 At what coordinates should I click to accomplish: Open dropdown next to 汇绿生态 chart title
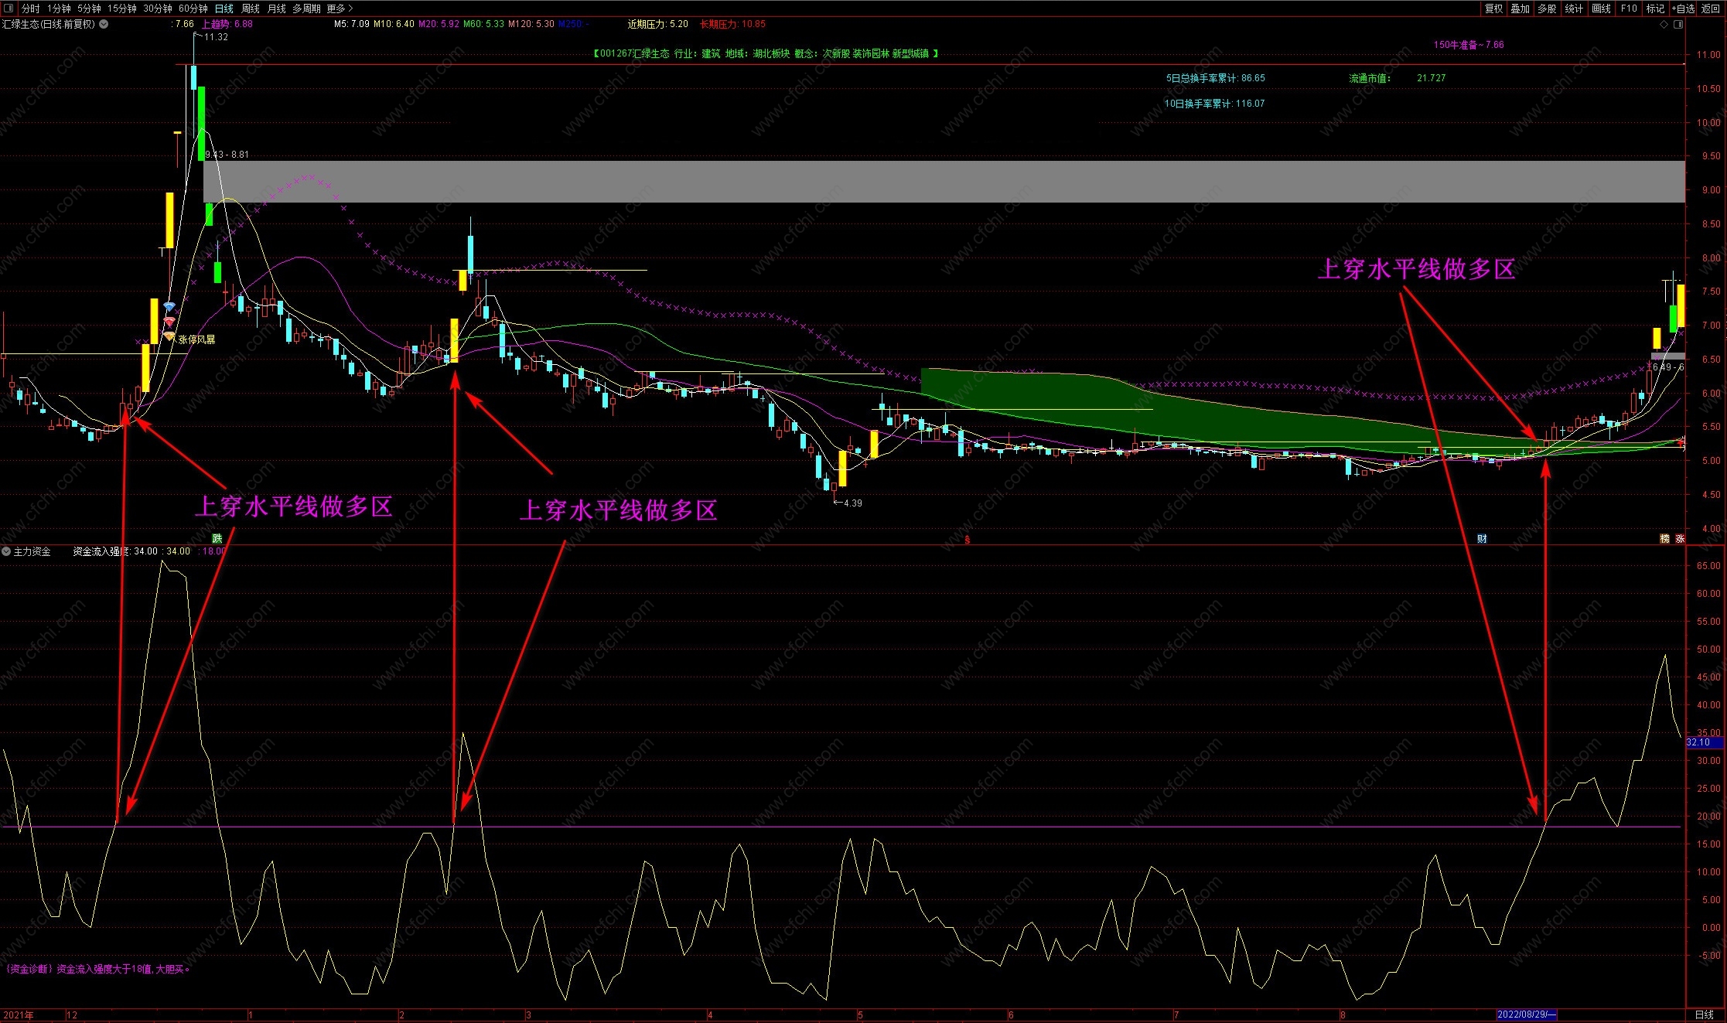[x=104, y=24]
